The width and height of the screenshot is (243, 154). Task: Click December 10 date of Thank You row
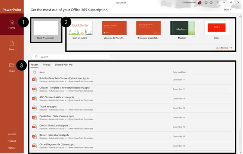pyautogui.click(x=179, y=108)
